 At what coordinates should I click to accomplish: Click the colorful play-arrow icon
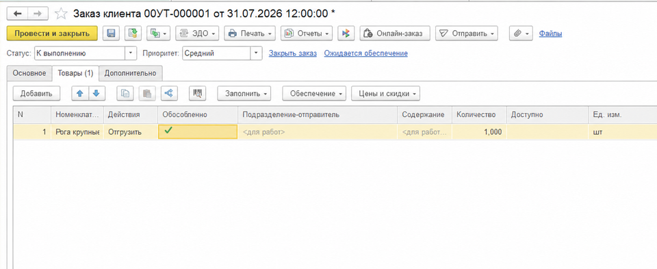pyautogui.click(x=346, y=34)
